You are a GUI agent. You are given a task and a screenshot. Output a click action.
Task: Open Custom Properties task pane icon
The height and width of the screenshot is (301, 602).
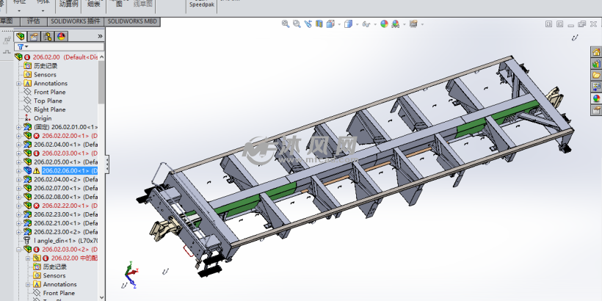[596, 110]
